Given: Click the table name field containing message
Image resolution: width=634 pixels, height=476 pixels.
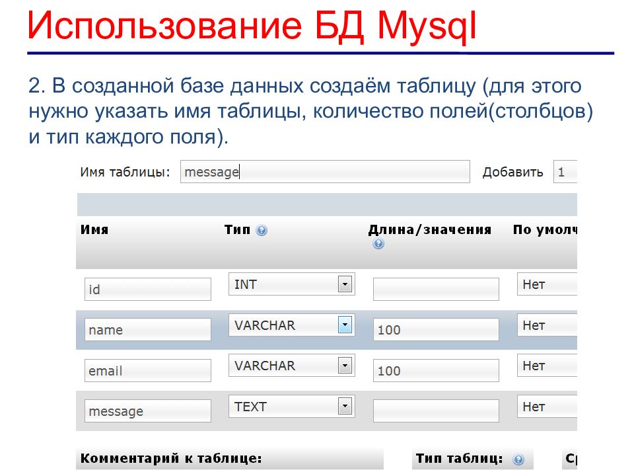Looking at the screenshot, I should pyautogui.click(x=324, y=172).
